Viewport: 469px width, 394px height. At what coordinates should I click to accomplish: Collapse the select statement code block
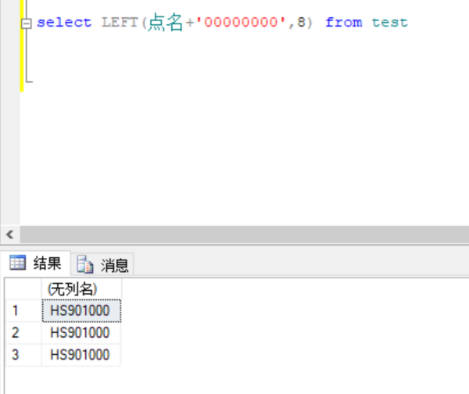click(x=27, y=23)
